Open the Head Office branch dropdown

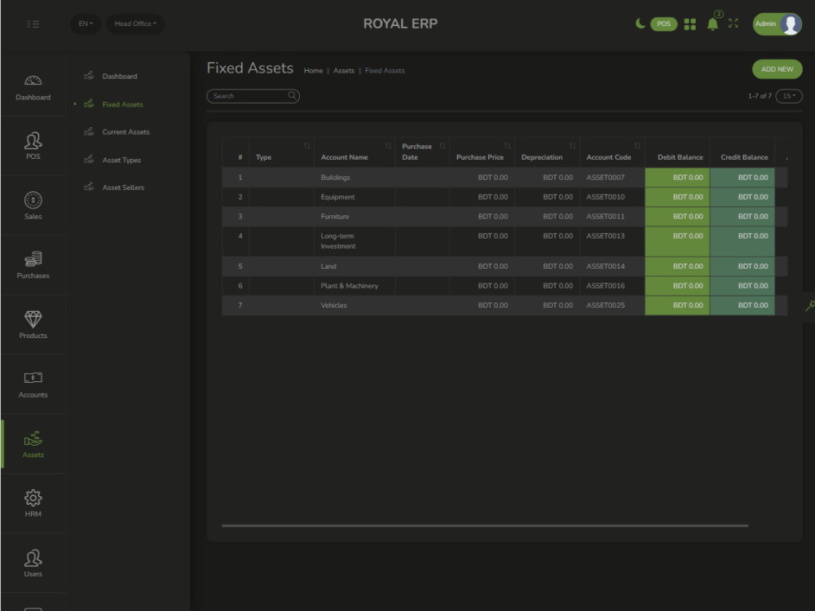[x=135, y=24]
